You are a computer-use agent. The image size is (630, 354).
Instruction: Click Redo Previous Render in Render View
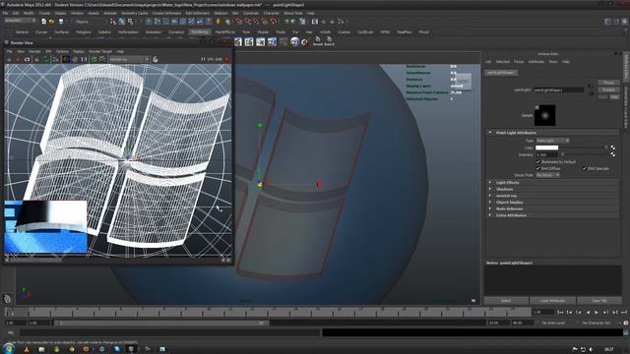(9, 59)
